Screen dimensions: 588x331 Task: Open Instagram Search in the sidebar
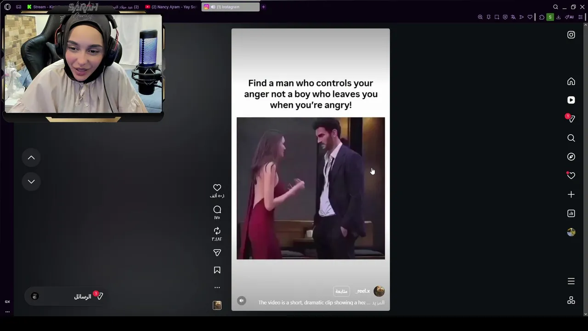[571, 138]
